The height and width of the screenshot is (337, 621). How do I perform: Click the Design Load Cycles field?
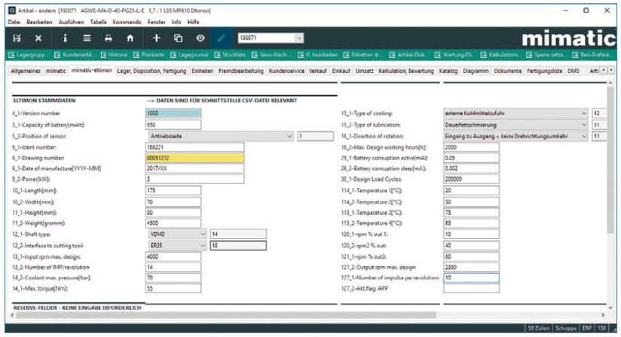point(471,179)
